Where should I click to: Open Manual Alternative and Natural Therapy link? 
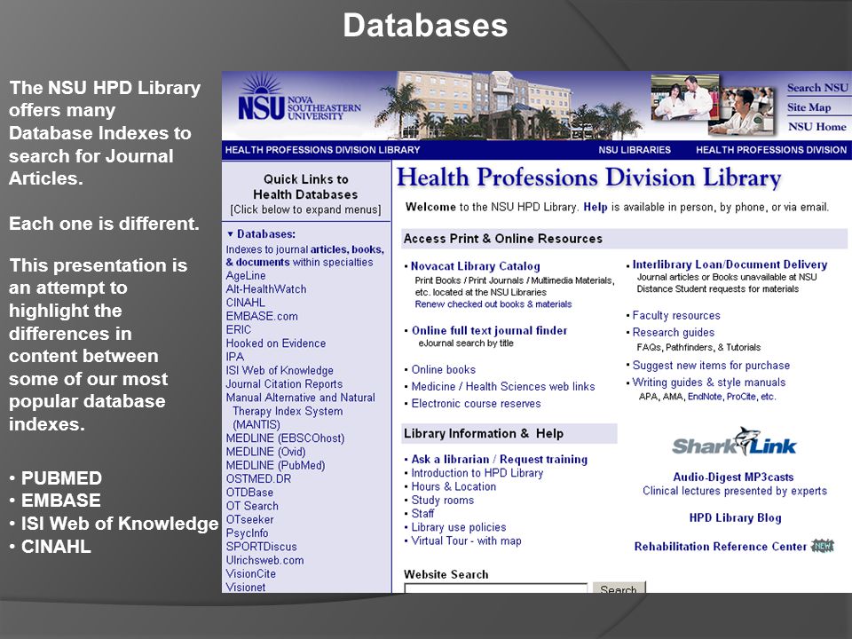point(301,411)
